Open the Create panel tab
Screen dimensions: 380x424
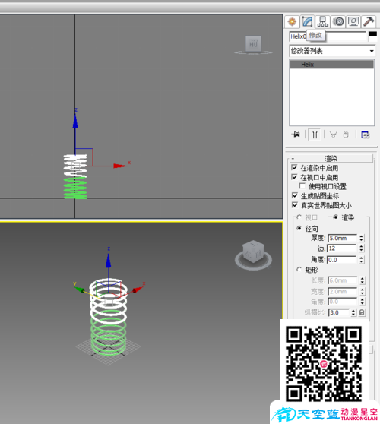point(292,21)
